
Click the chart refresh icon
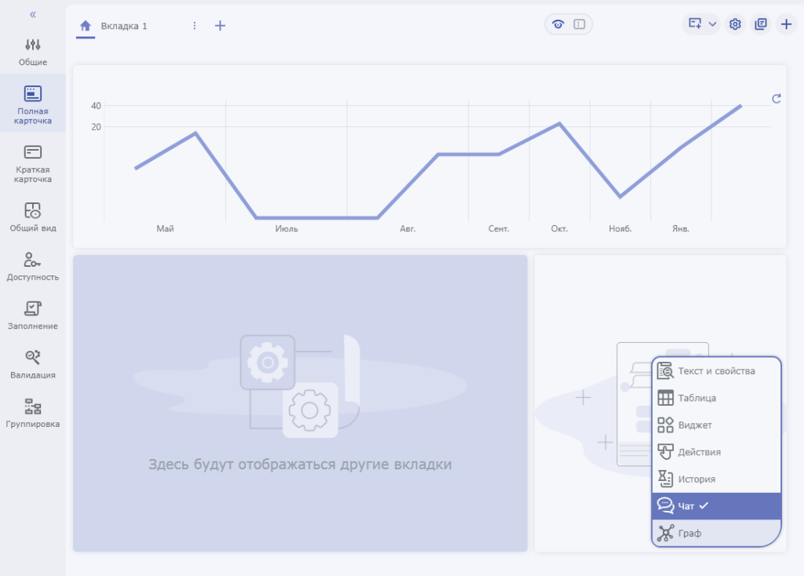click(777, 99)
